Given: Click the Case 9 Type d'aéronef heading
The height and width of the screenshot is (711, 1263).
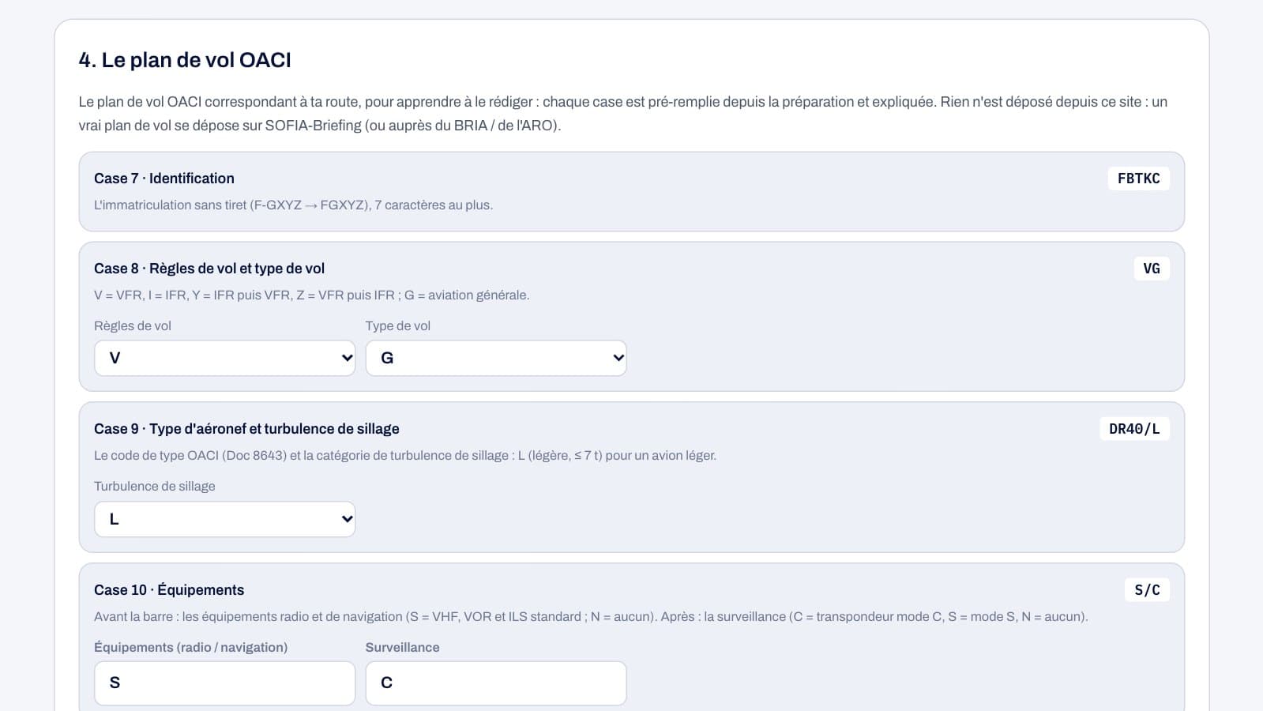Looking at the screenshot, I should coord(246,429).
